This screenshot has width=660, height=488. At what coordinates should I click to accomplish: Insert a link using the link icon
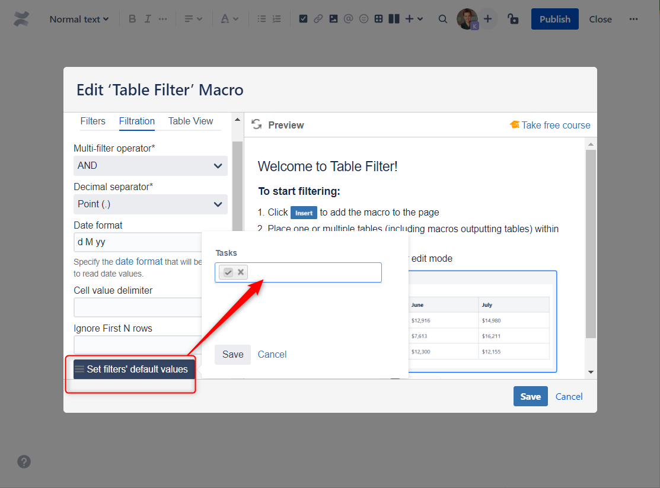(318, 18)
